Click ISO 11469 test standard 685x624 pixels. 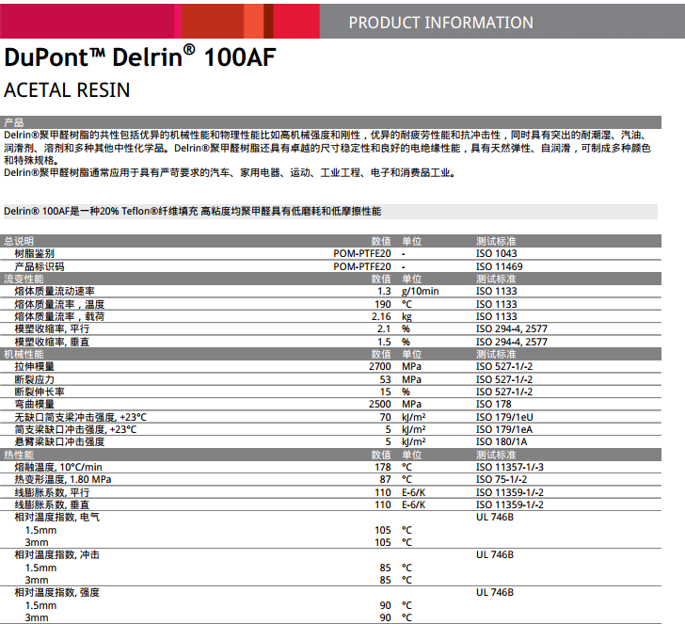click(x=499, y=266)
